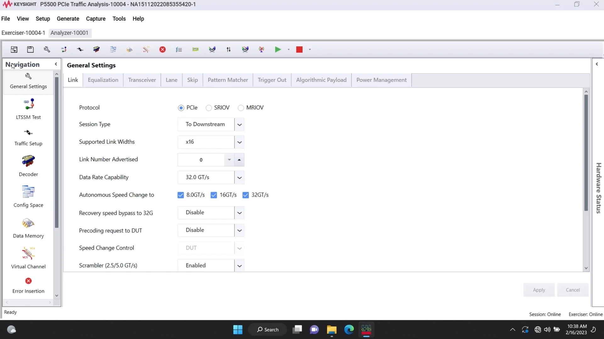Click the Navigation panel vertical scrollbar

coord(57,153)
